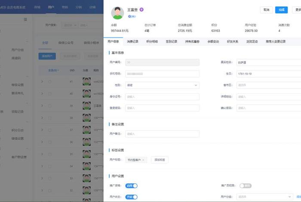Select the 微信小程序 user list tab
The width and height of the screenshot is (301, 202).
pos(91,43)
